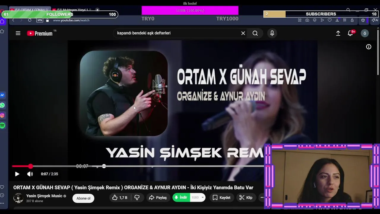Open browser downloads toolbar icon
Image resolution: width=380 pixels, height=214 pixels.
point(337,20)
